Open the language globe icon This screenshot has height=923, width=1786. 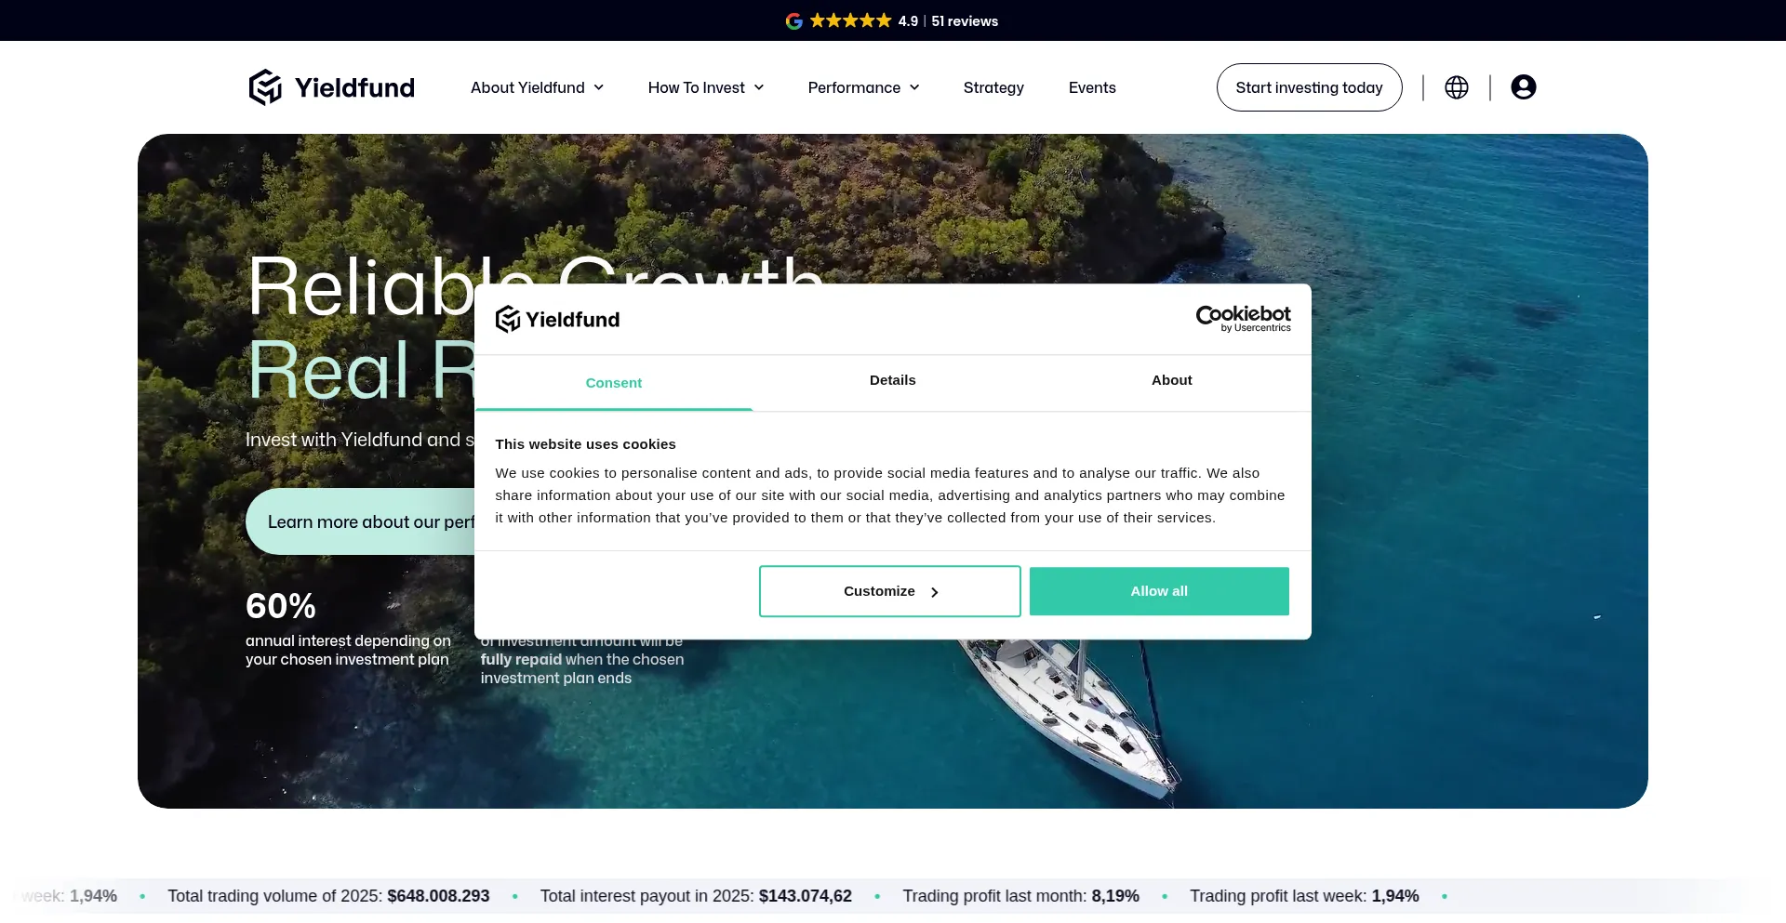1457,87
